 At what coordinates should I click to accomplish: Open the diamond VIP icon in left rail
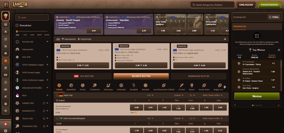(x=5, y=111)
